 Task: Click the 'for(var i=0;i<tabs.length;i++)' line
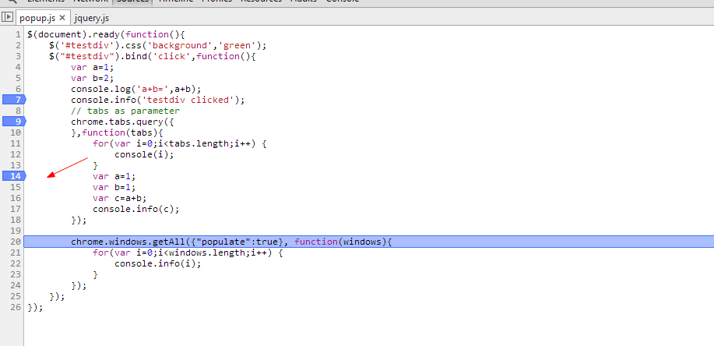point(179,144)
